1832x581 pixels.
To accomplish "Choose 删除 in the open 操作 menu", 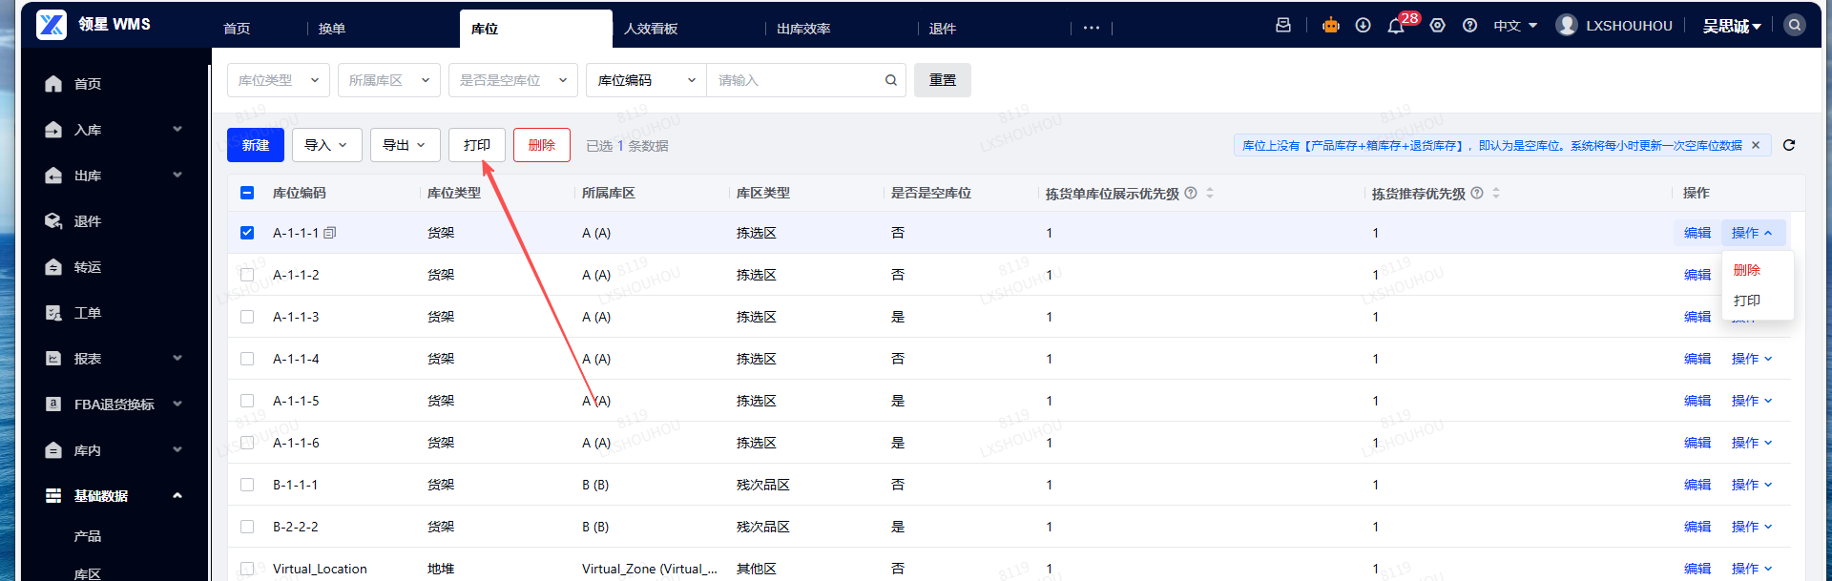I will pyautogui.click(x=1747, y=270).
